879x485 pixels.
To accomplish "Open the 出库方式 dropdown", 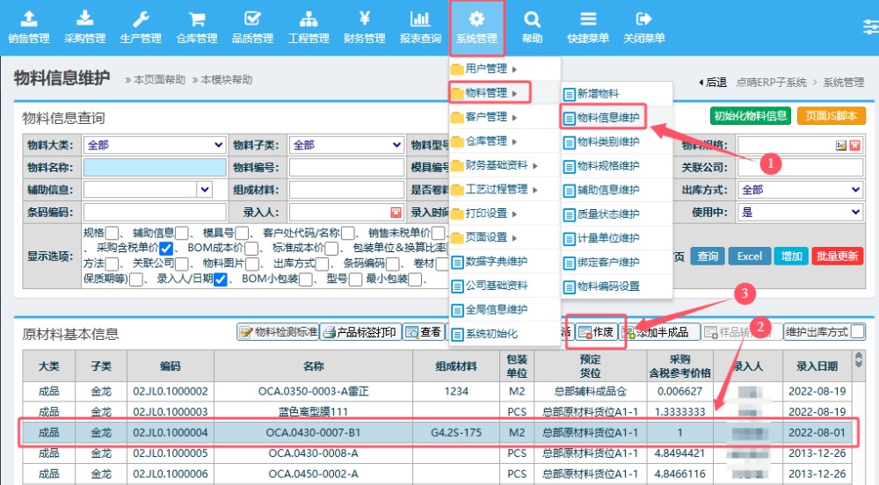I will click(801, 190).
